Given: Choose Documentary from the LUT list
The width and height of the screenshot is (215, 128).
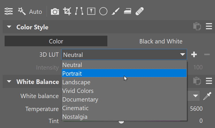Looking at the screenshot, I should pos(124,99).
